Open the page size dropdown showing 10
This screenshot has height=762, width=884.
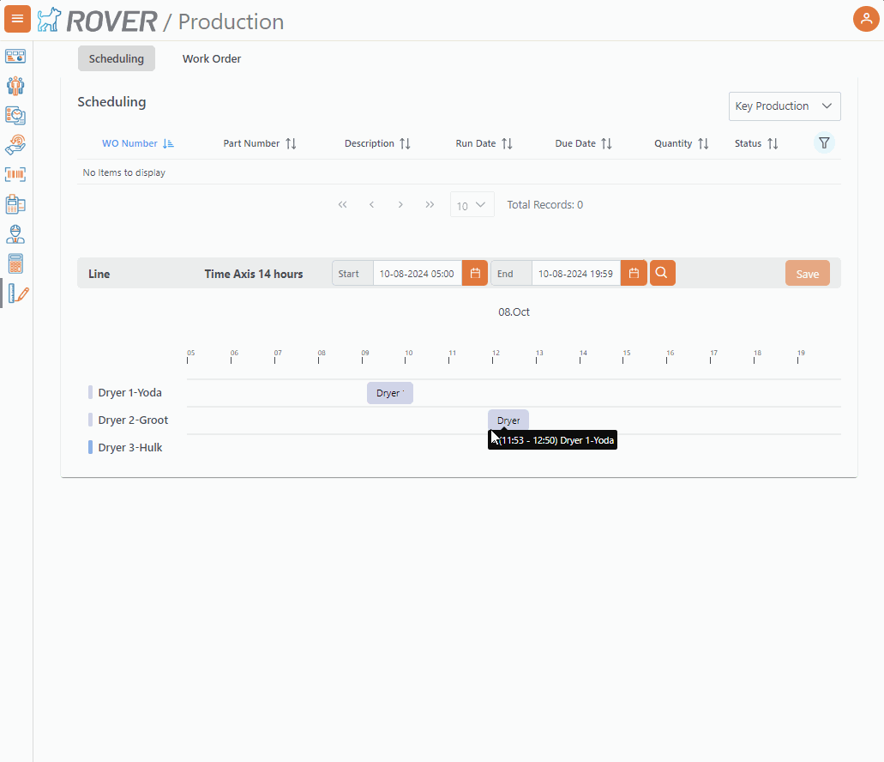tap(472, 205)
